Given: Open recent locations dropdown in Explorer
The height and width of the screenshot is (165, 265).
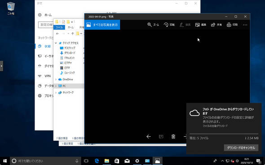Looking at the screenshot, I should [x=68, y=34].
